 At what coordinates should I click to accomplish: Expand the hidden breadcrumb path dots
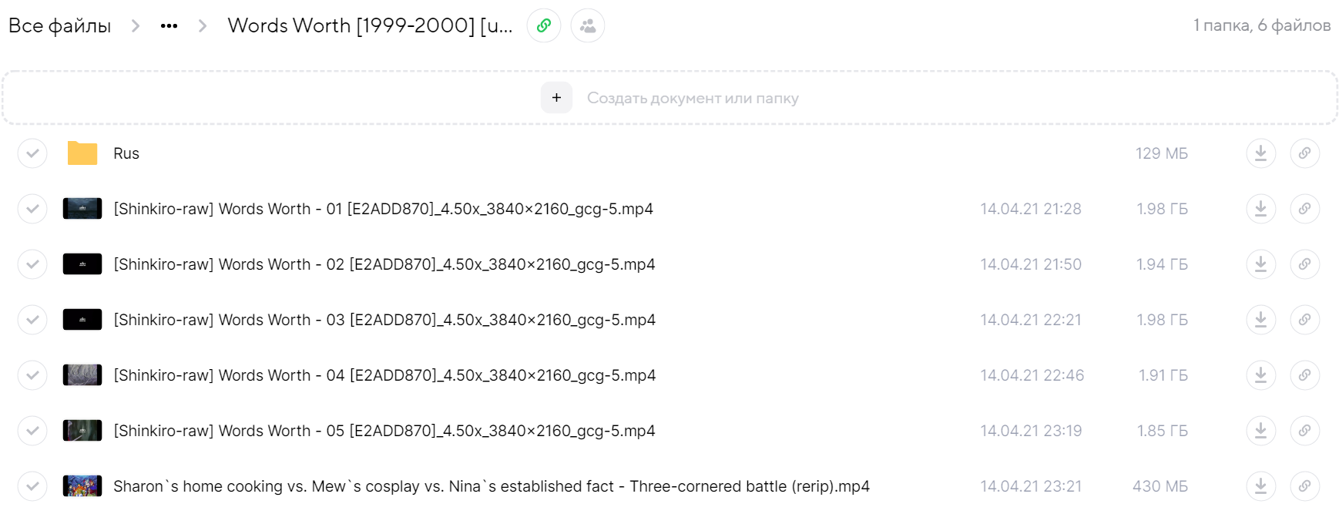pyautogui.click(x=169, y=26)
